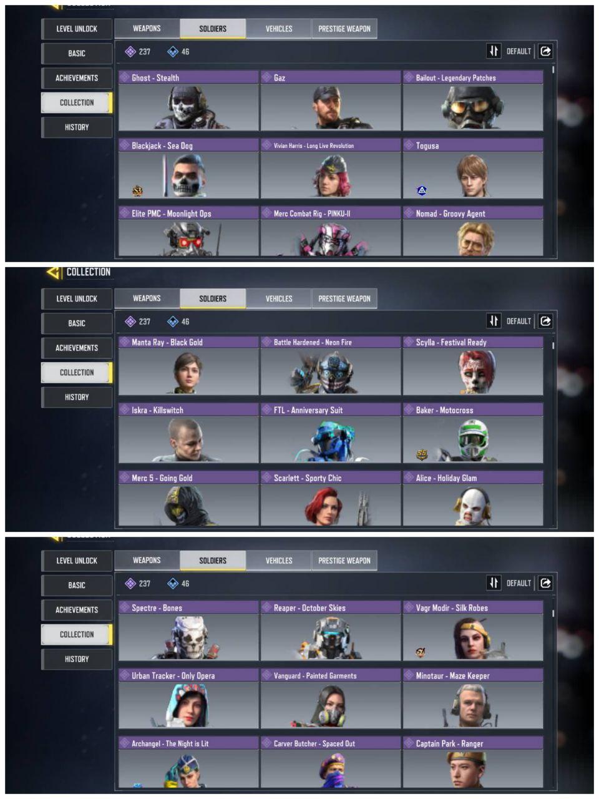Choose the Reaper - October Skies soldier
The height and width of the screenshot is (799, 599).
click(x=331, y=630)
